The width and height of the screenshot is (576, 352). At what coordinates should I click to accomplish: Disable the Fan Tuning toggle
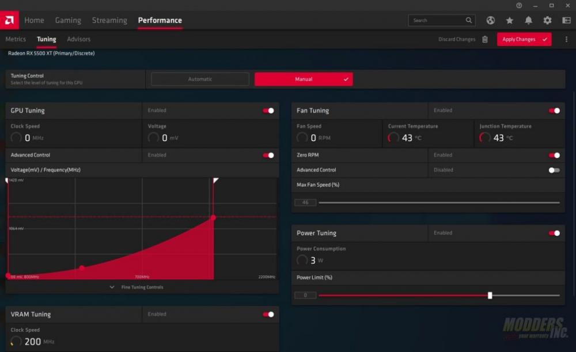(x=554, y=111)
